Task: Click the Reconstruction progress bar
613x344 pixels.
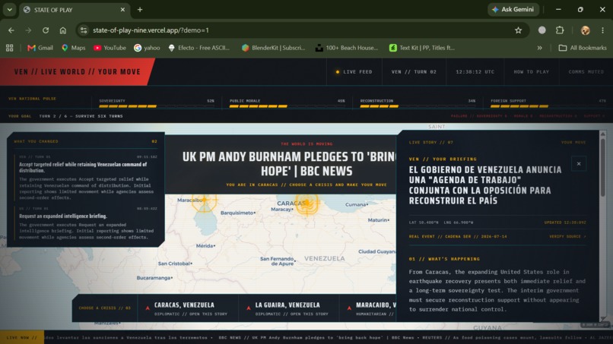Action: tap(418, 106)
